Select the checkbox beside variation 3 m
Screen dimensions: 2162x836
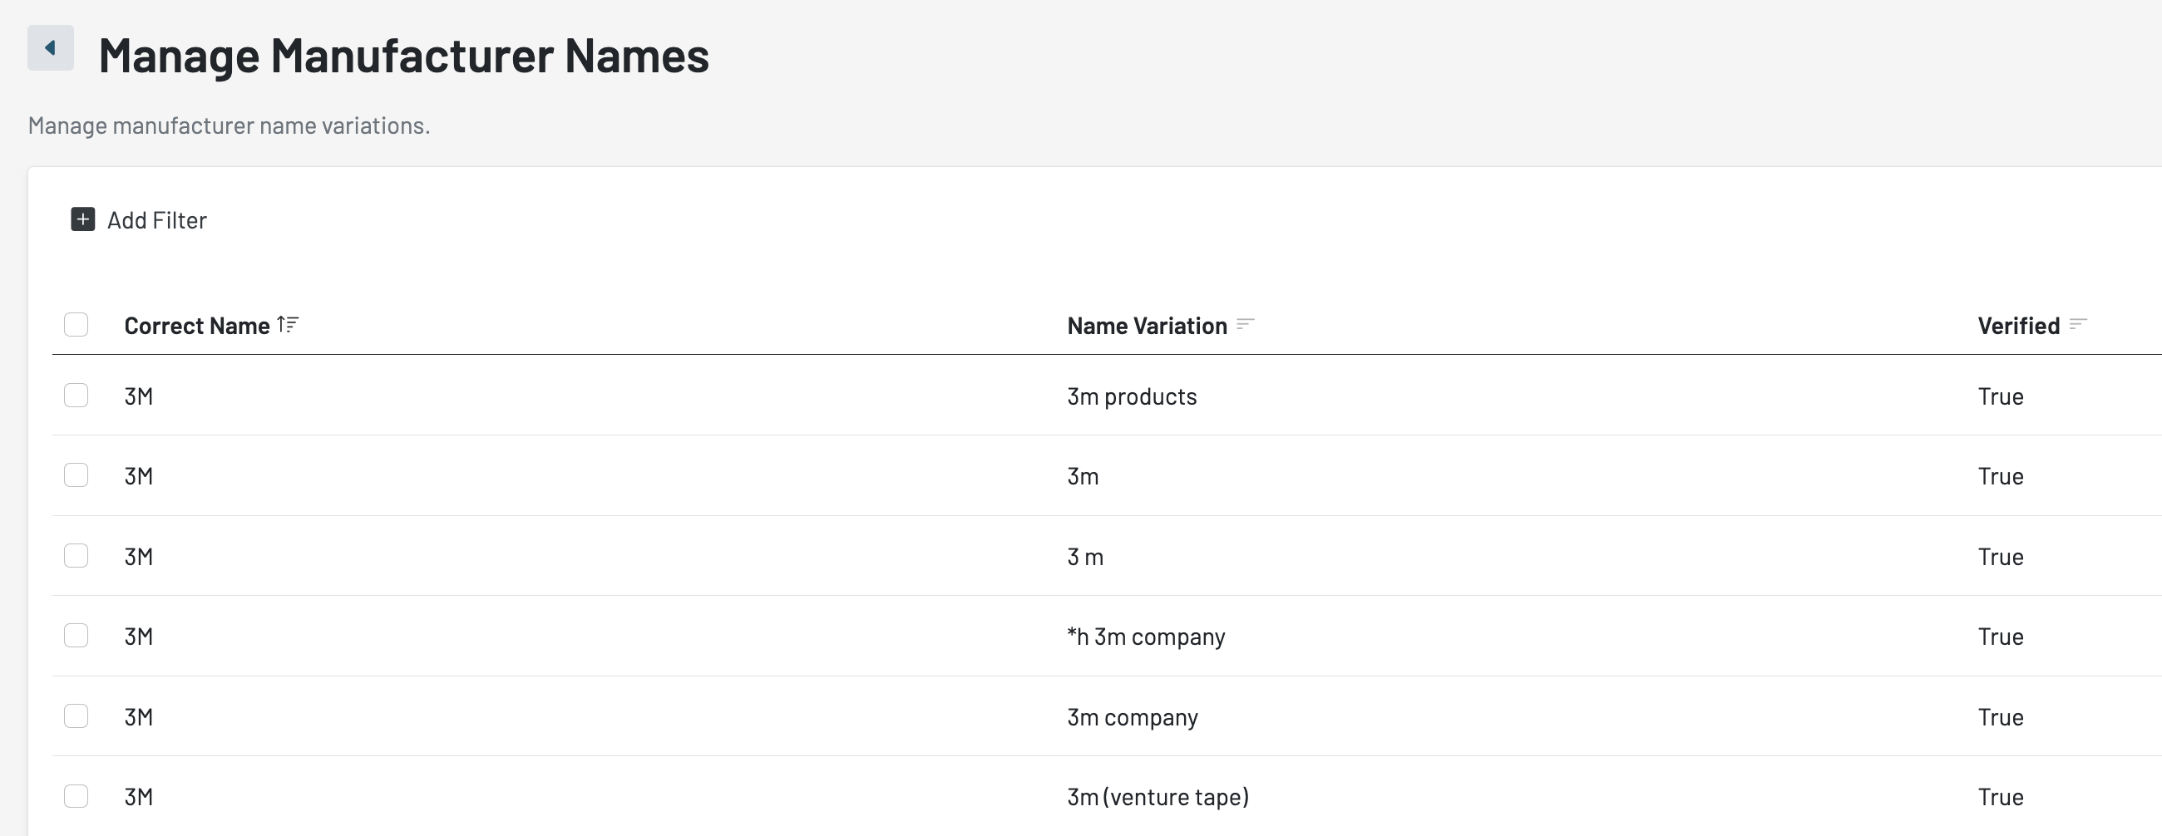(x=77, y=556)
